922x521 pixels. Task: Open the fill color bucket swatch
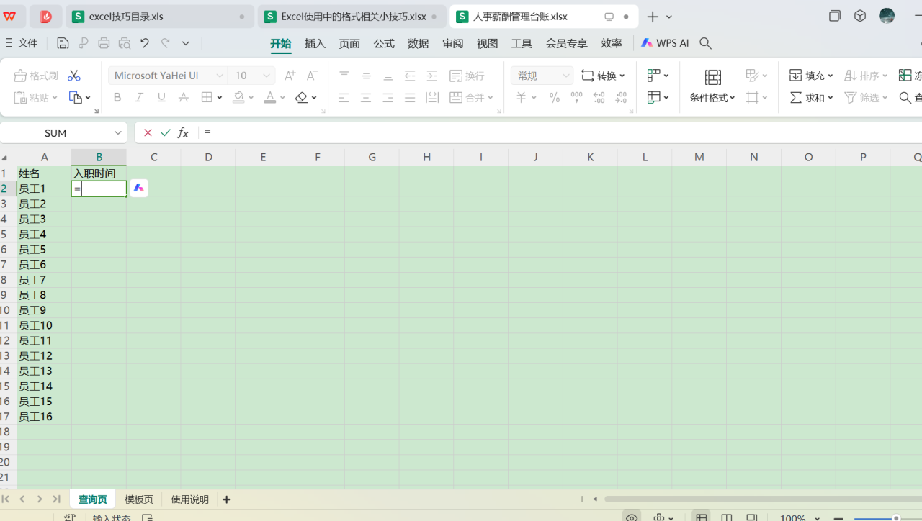click(x=238, y=97)
